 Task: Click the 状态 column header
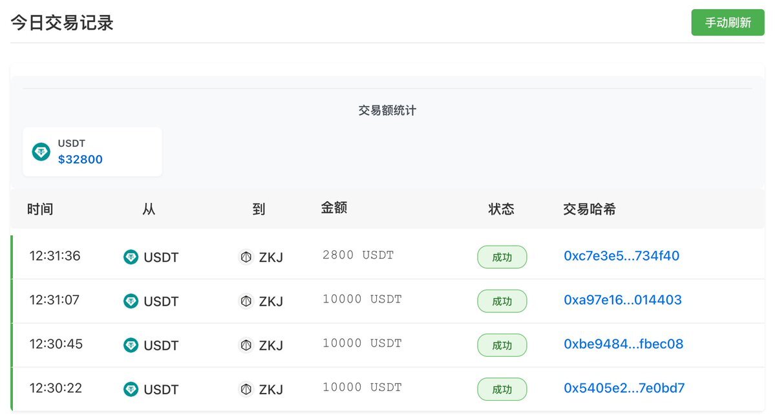pos(501,209)
